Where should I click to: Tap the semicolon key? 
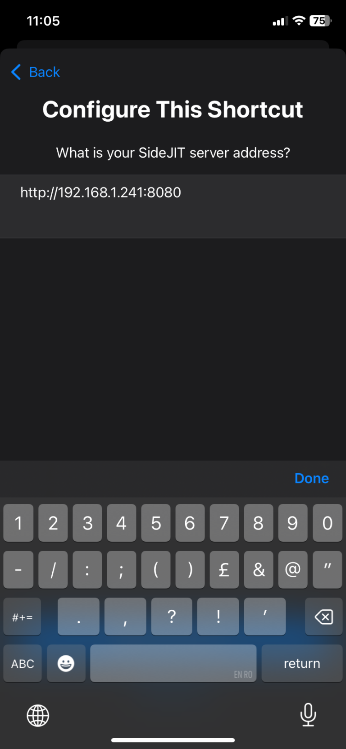tap(121, 570)
